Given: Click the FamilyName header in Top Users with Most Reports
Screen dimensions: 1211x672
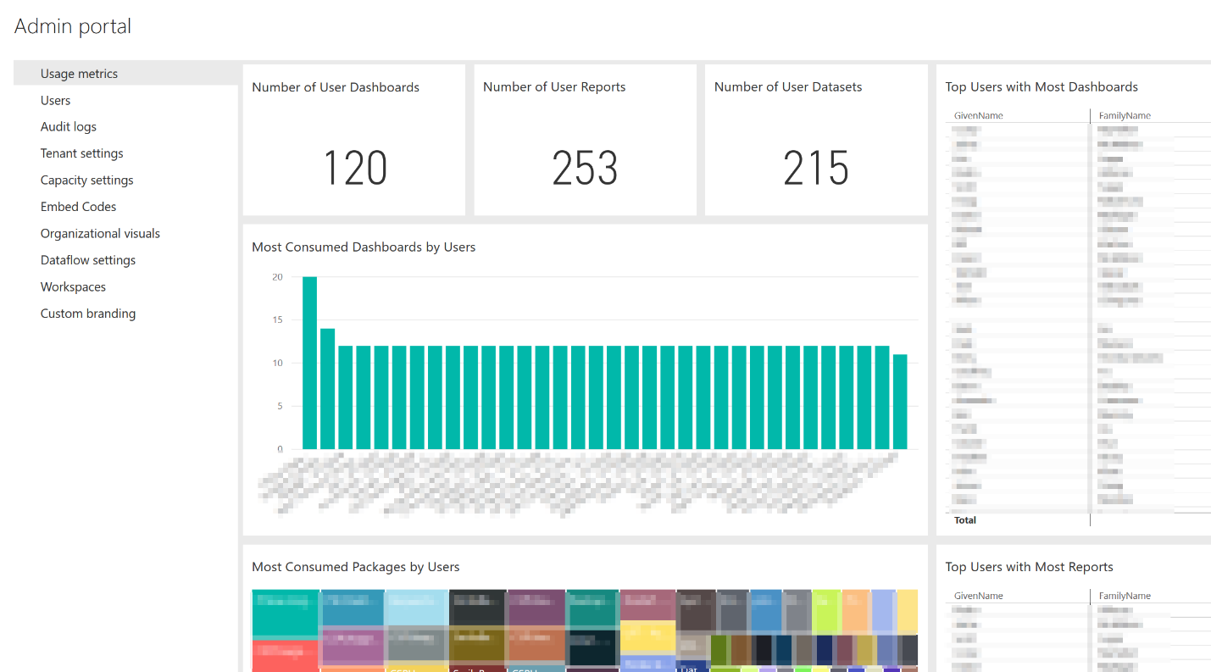Looking at the screenshot, I should (x=1125, y=596).
